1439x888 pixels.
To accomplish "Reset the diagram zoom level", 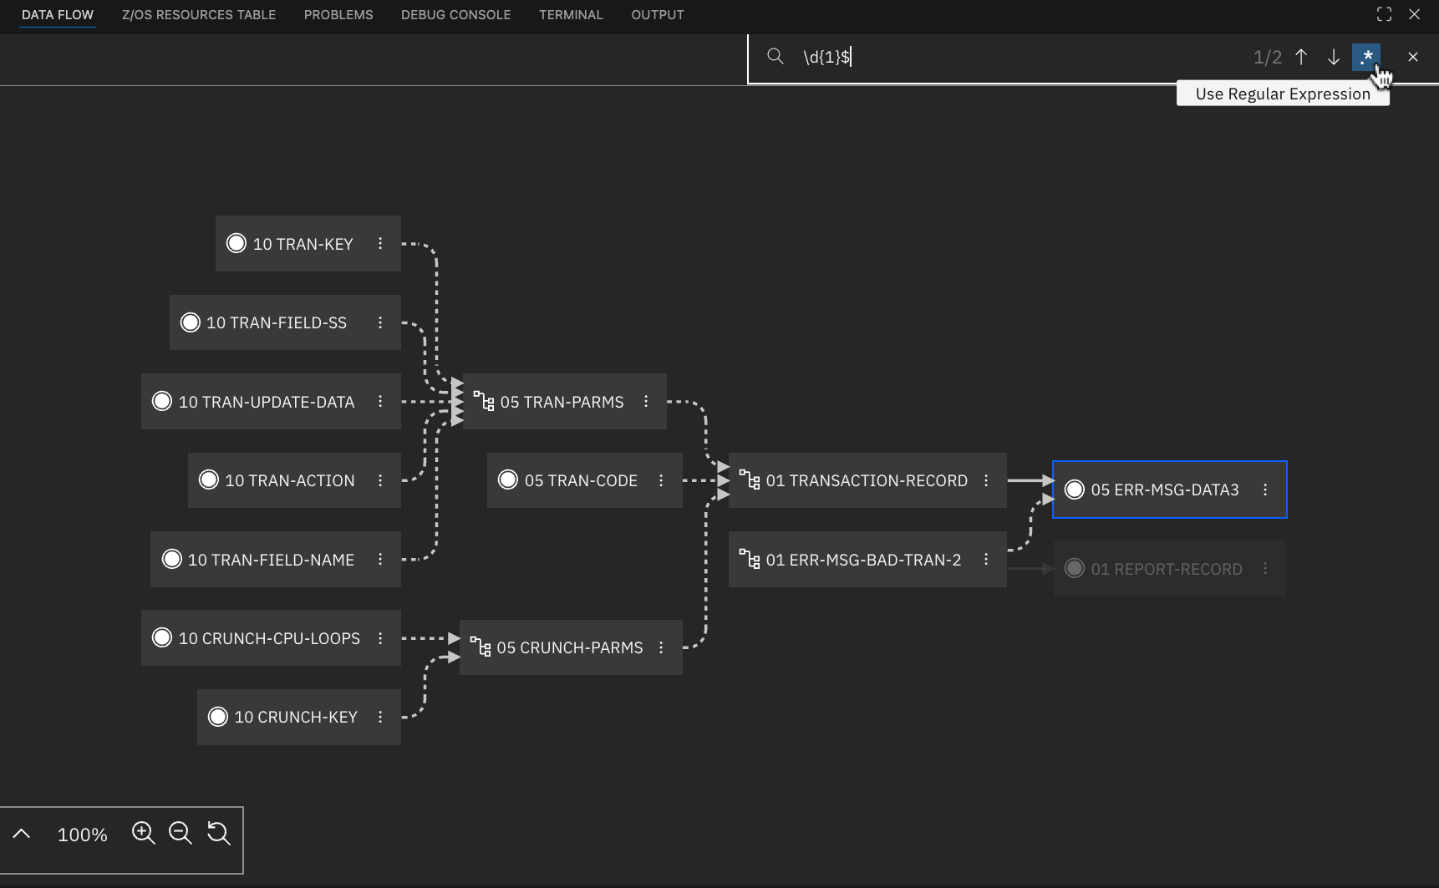I will click(218, 833).
